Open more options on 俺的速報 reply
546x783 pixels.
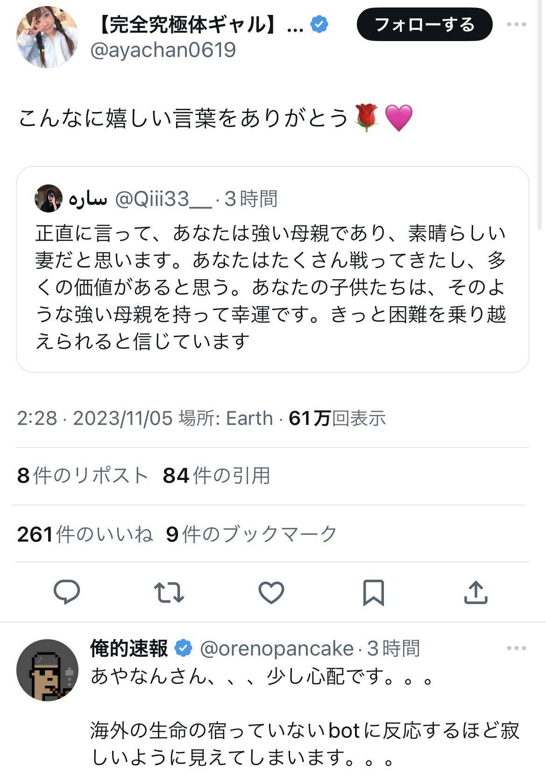click(517, 648)
